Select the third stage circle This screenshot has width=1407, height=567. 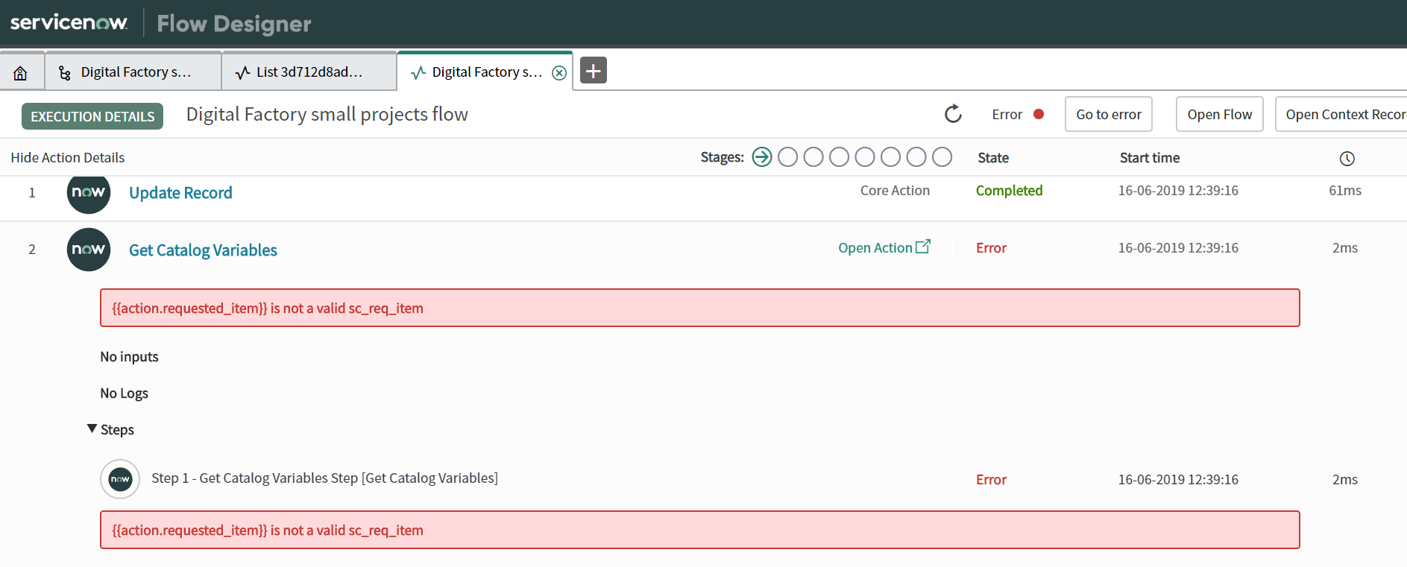pyautogui.click(x=813, y=157)
